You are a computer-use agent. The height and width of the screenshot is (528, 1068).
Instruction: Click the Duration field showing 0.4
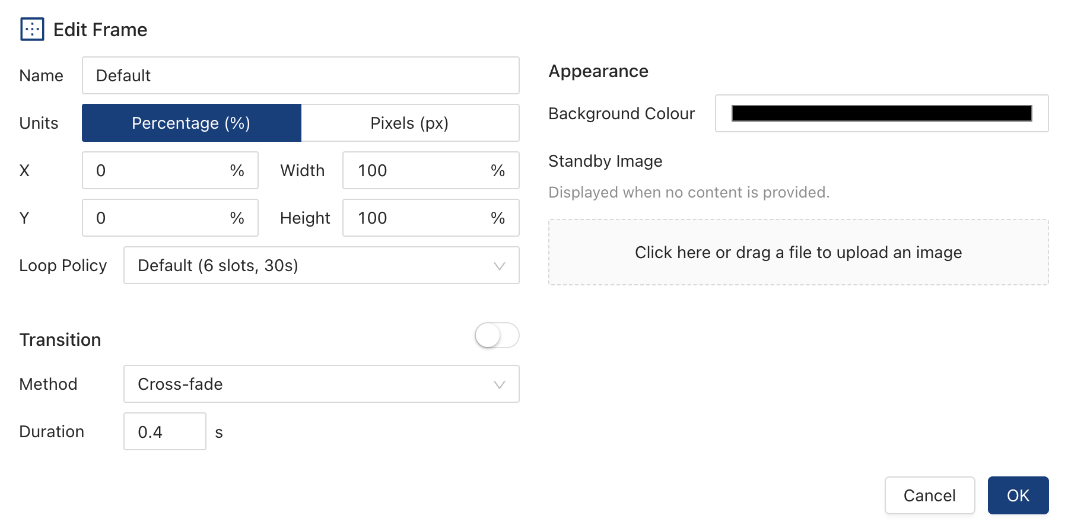point(164,432)
